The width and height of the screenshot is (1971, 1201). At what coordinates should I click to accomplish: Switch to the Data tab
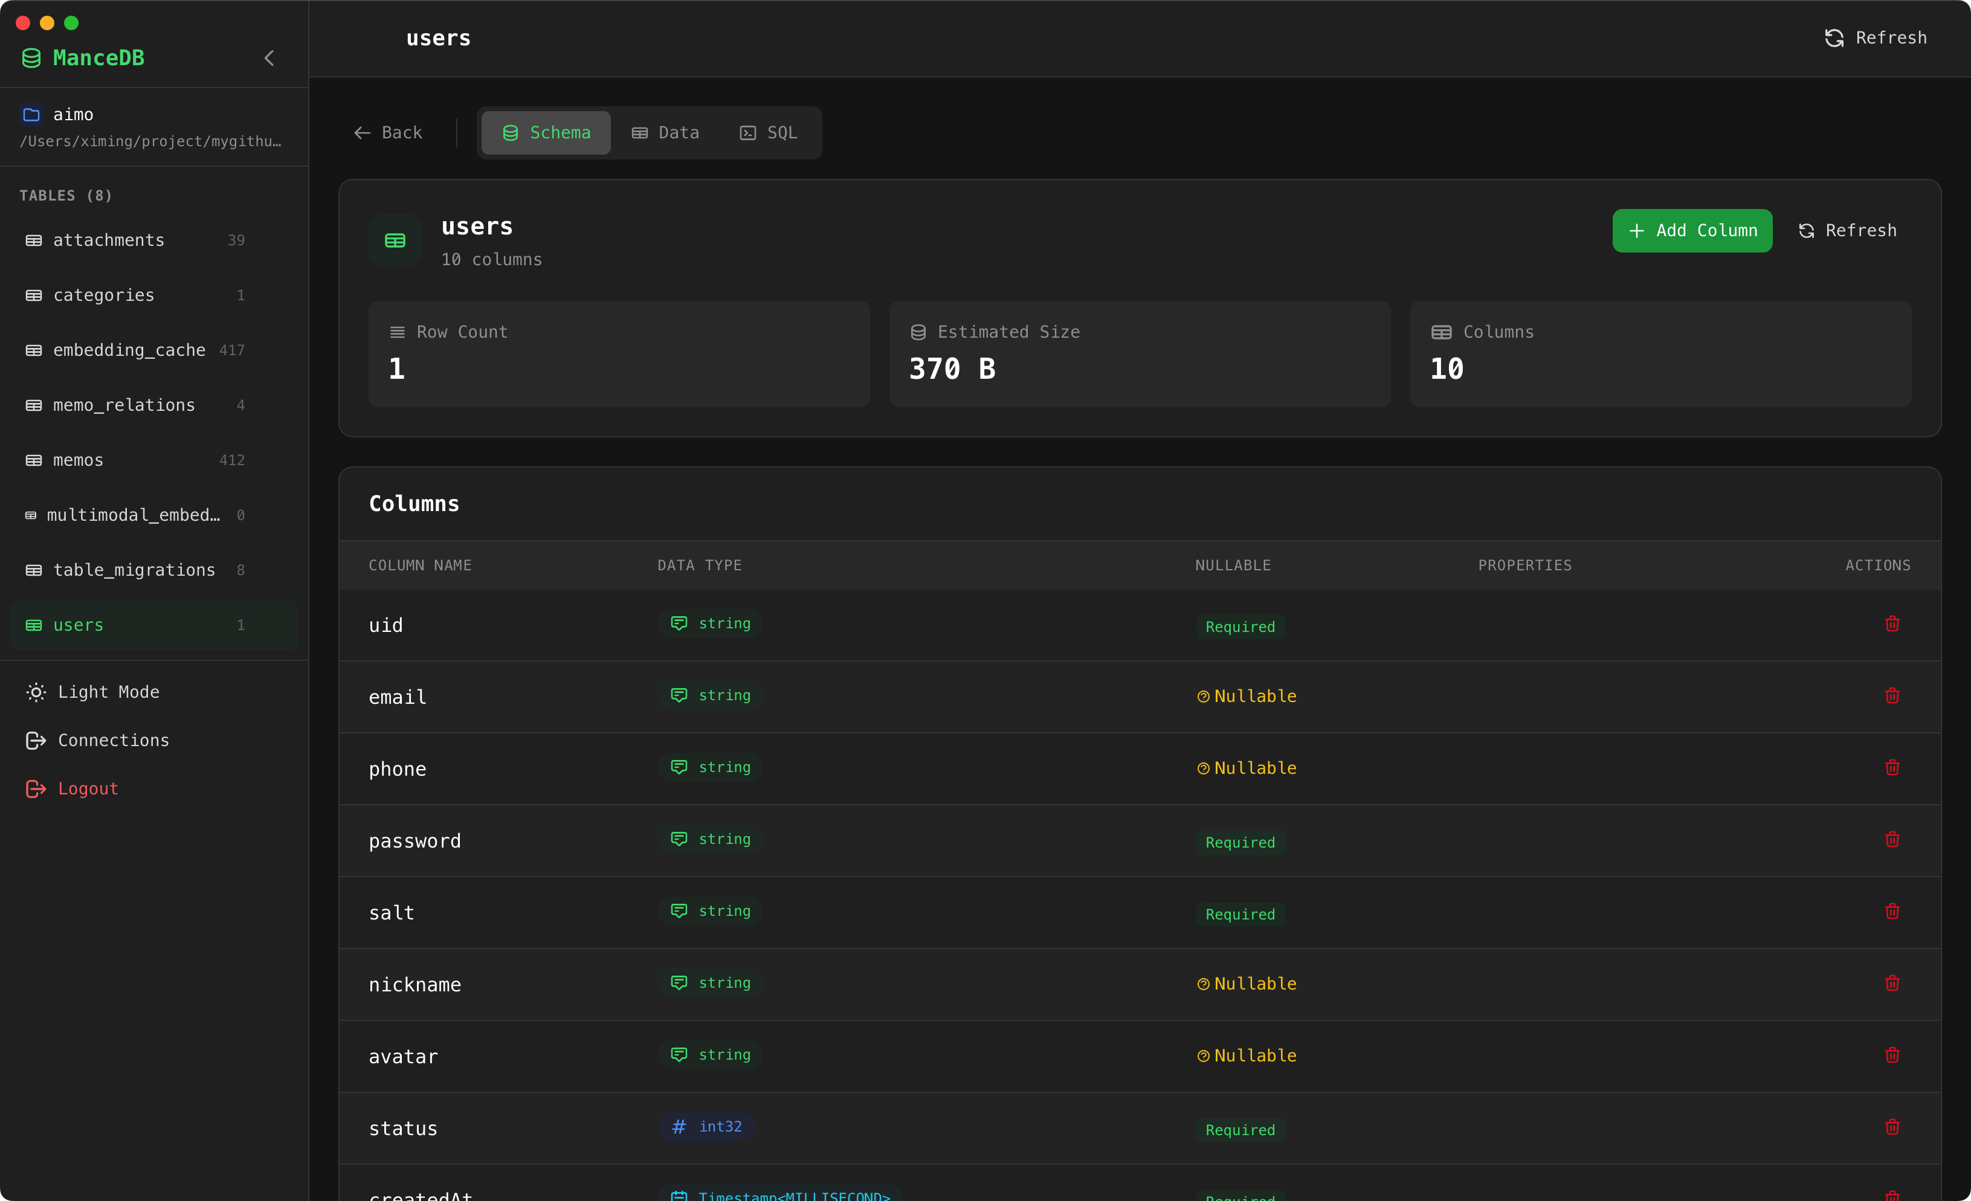click(x=665, y=133)
